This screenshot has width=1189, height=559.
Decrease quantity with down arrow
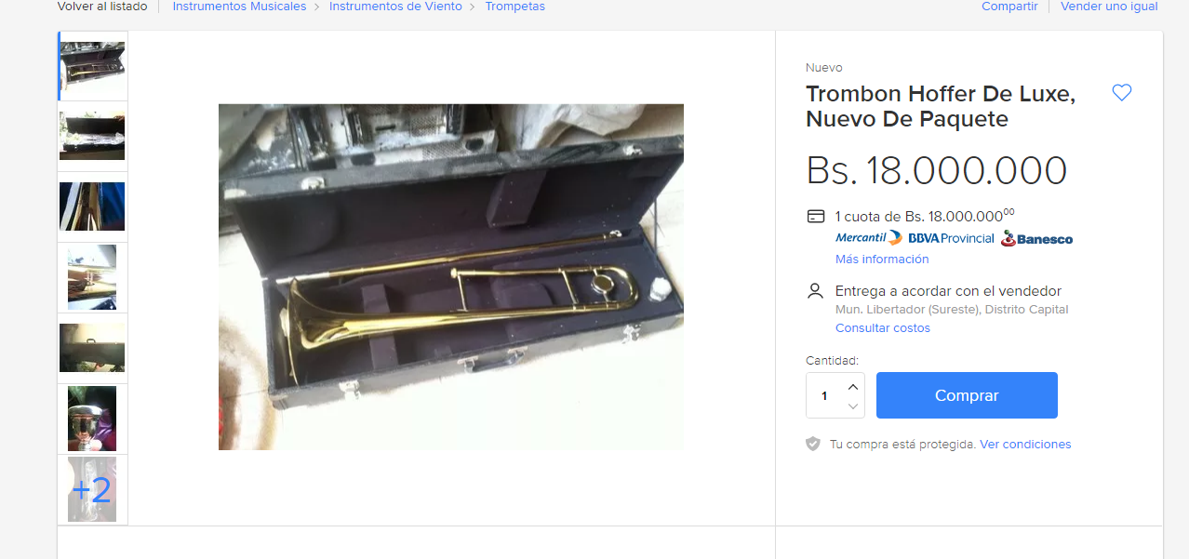(853, 406)
